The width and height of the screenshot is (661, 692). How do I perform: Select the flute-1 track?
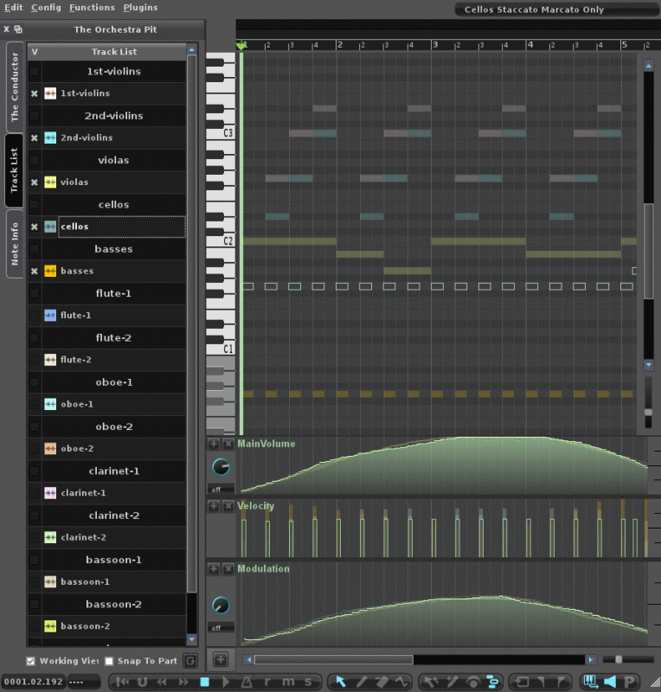(76, 316)
